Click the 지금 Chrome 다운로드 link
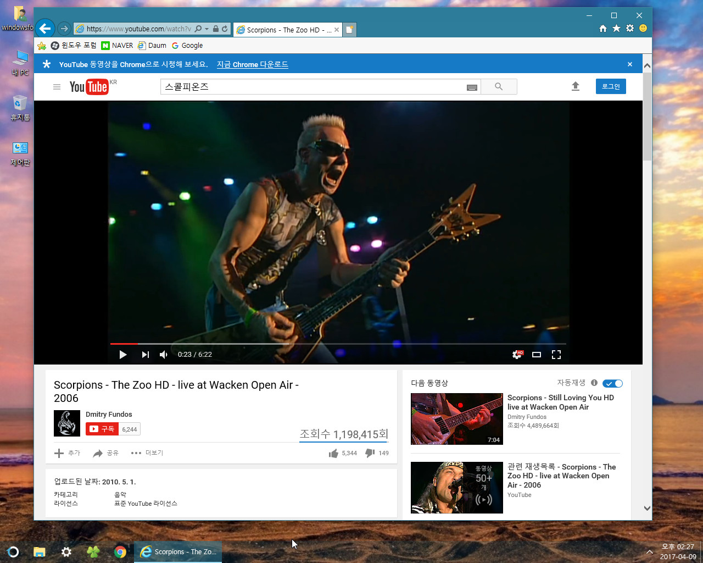 point(252,64)
